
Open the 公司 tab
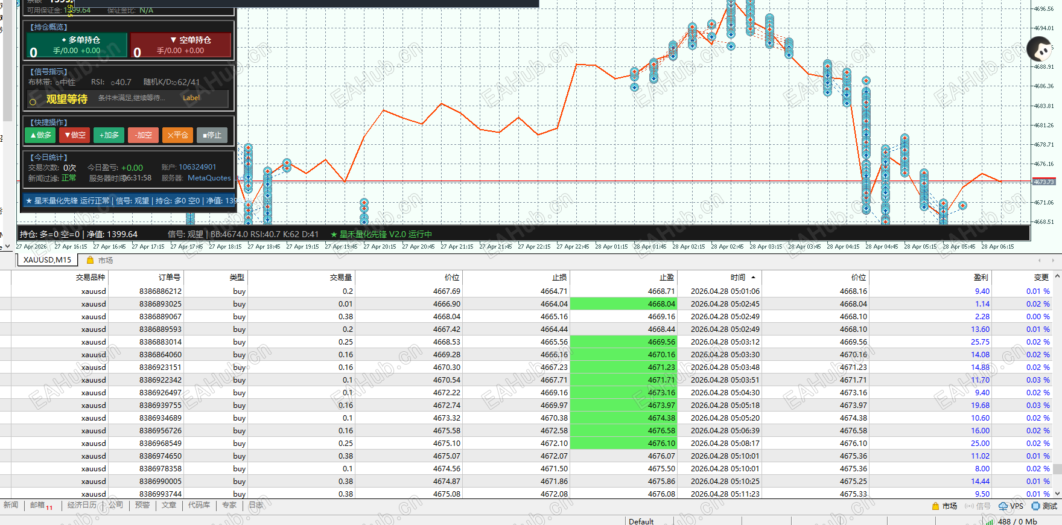click(116, 505)
